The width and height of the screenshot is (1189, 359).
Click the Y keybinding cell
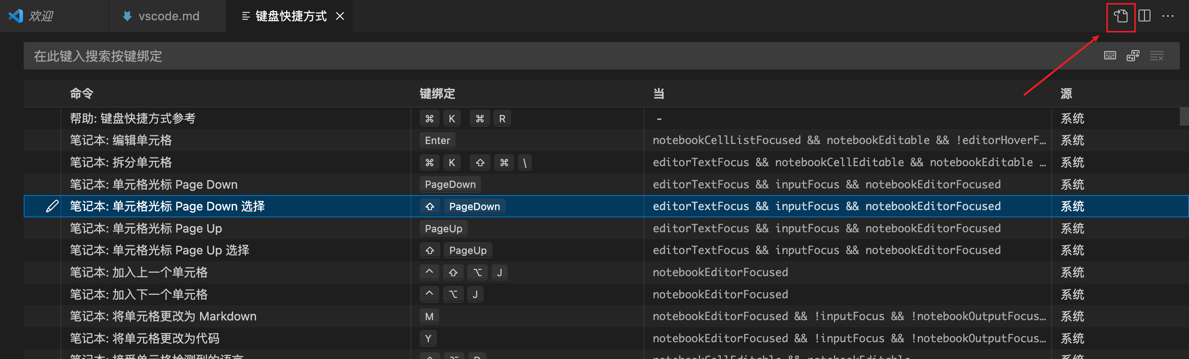(428, 338)
